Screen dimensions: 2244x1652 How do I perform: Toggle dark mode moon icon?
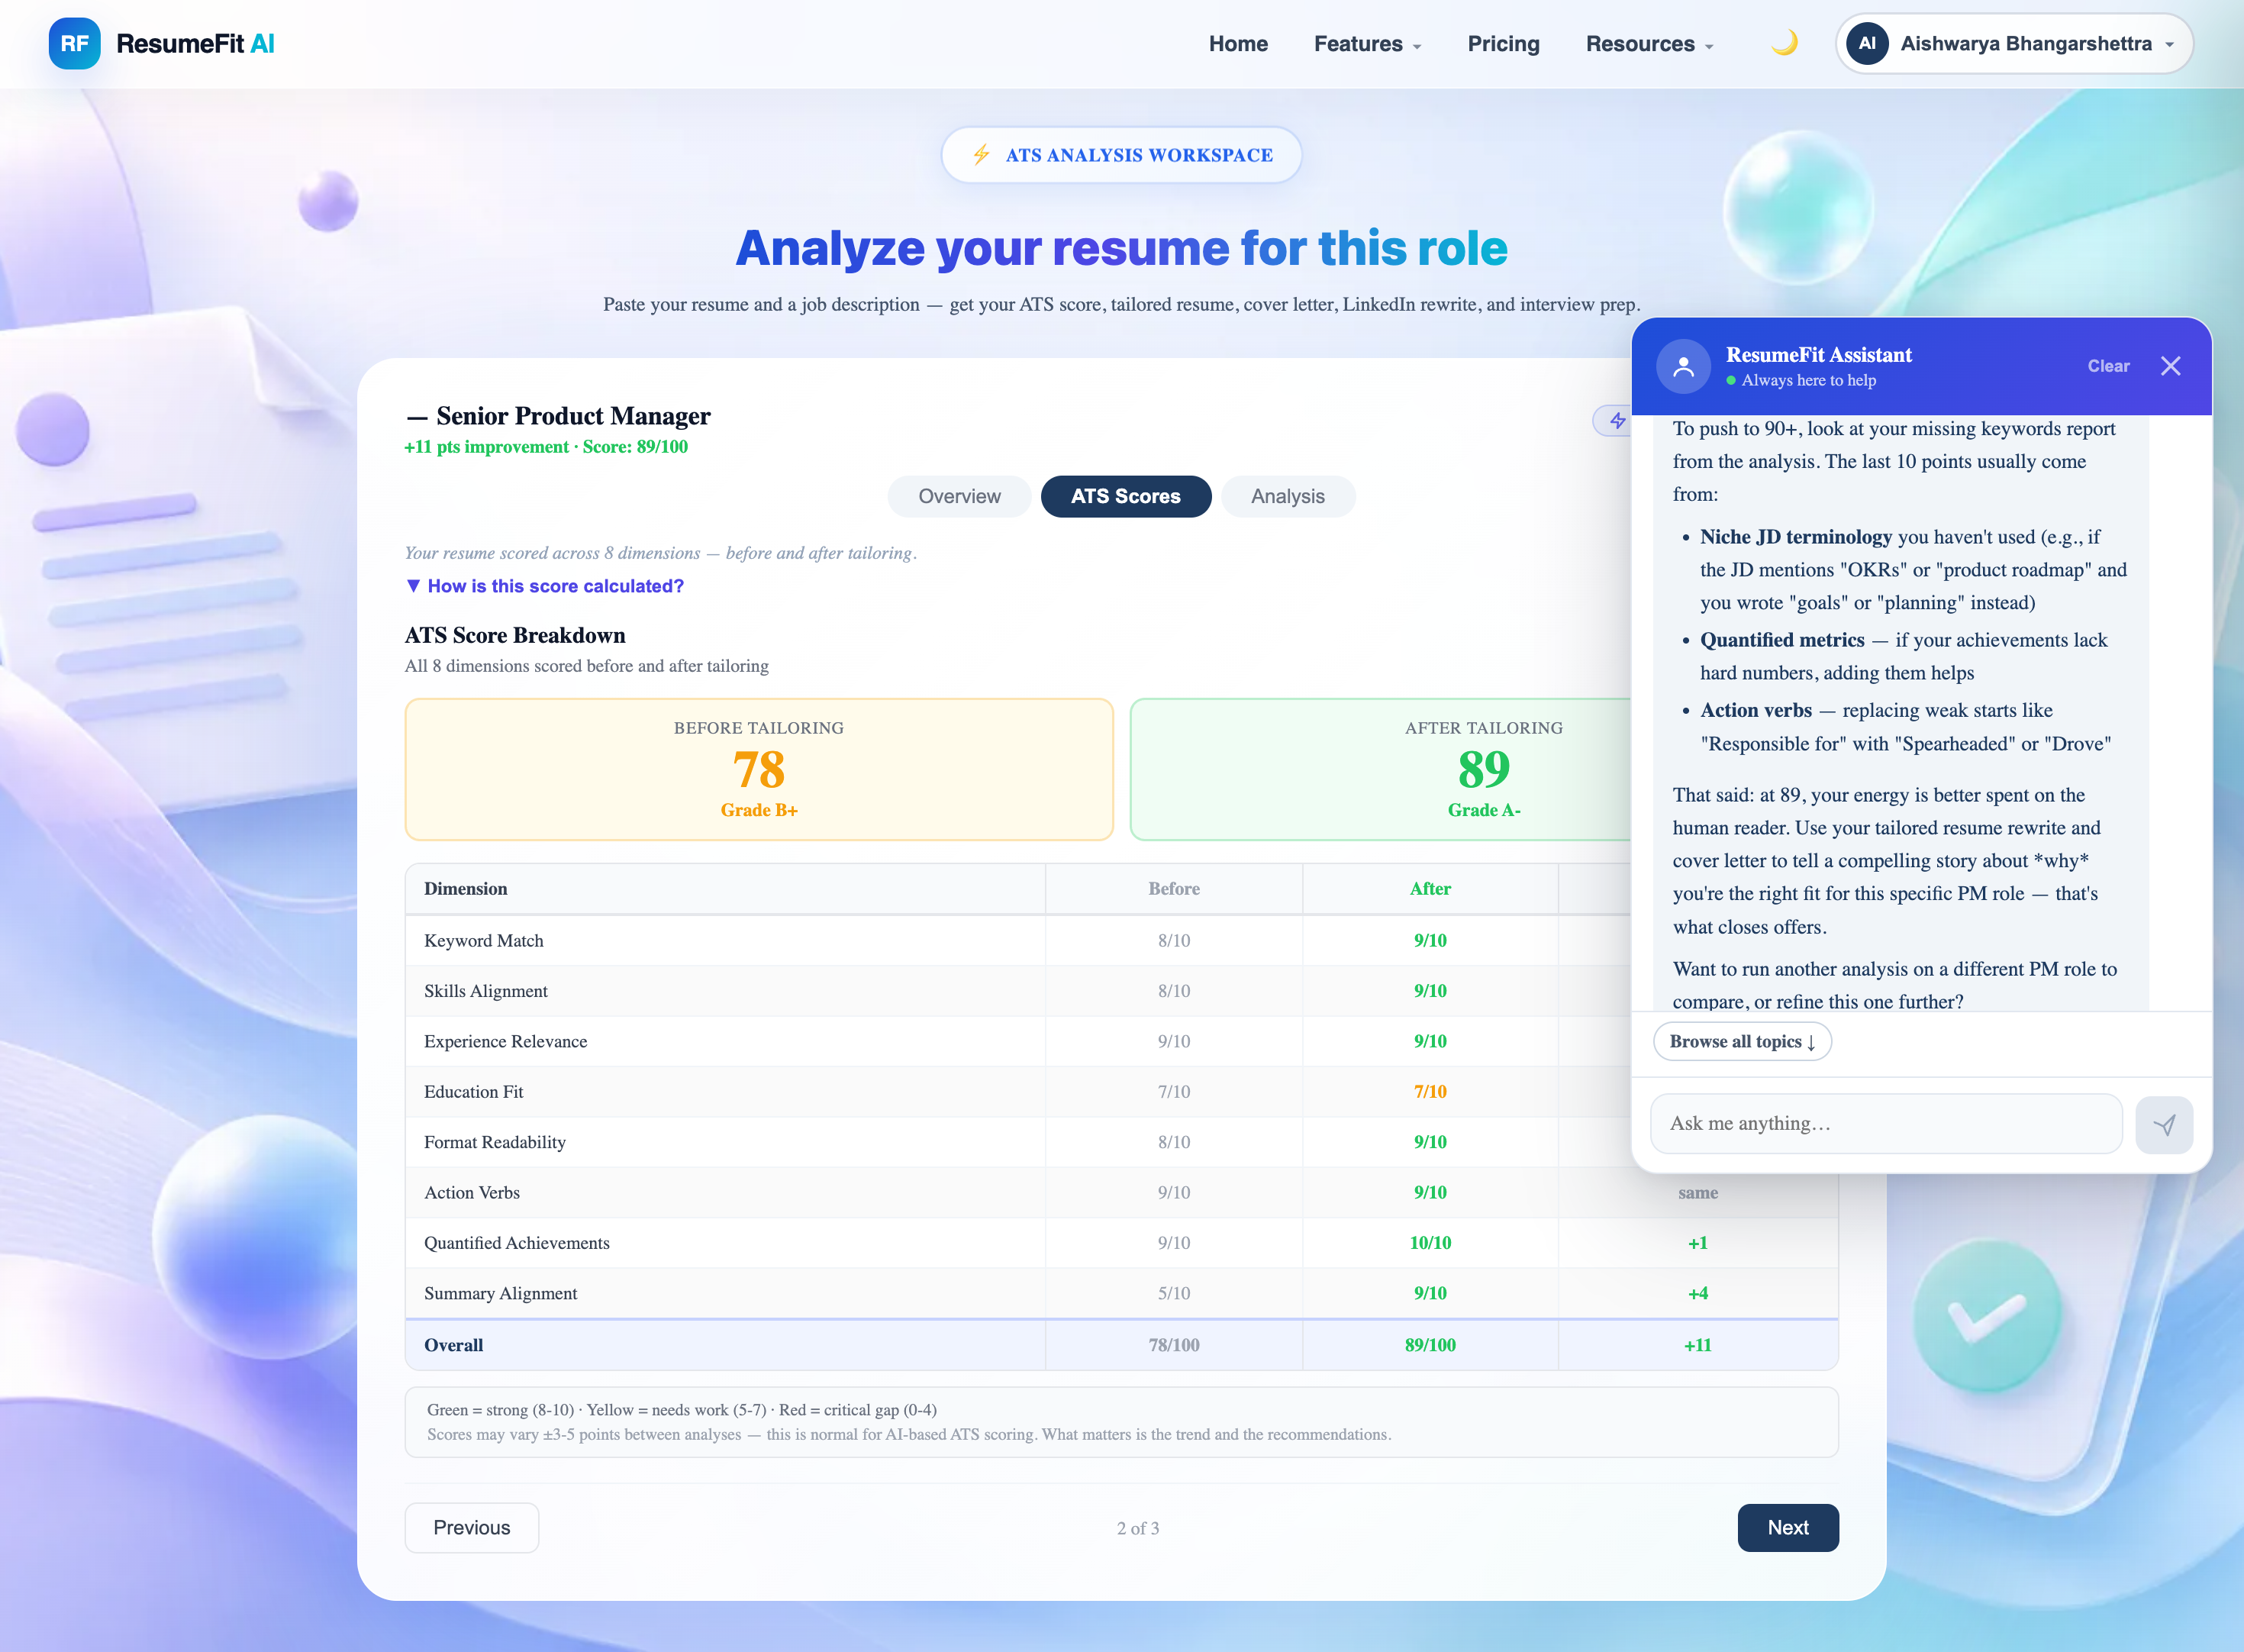[1785, 43]
